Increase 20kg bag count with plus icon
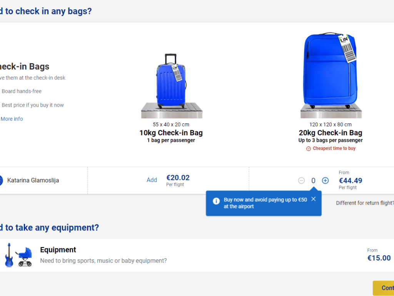The height and width of the screenshot is (296, 394). point(325,180)
